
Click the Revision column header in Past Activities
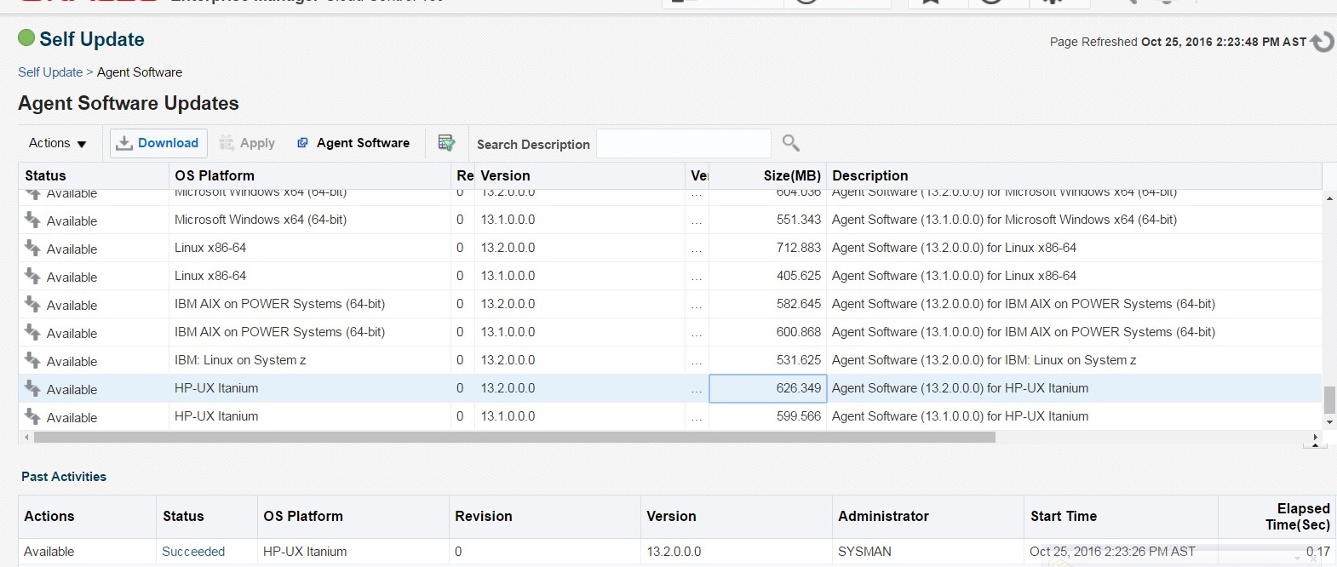pos(544,516)
